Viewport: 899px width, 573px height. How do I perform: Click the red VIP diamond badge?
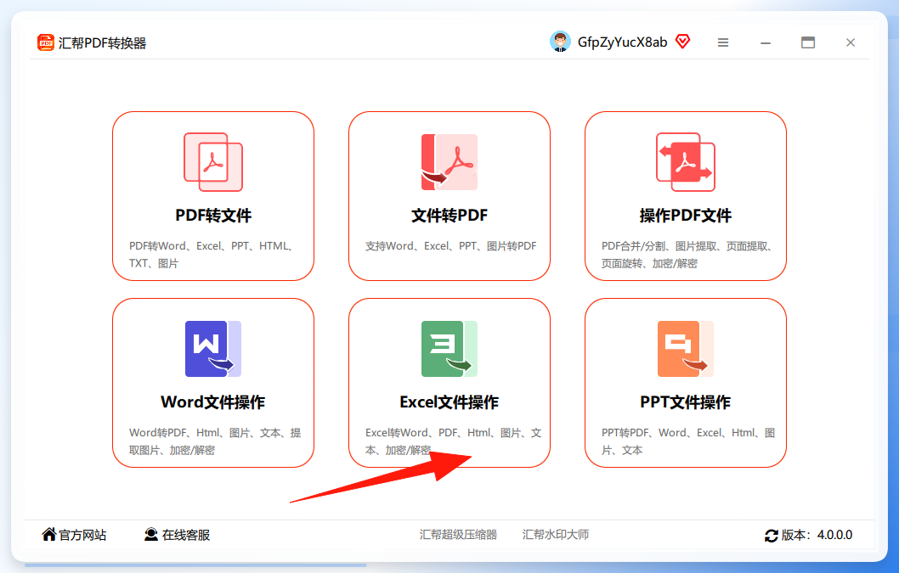[x=682, y=42]
